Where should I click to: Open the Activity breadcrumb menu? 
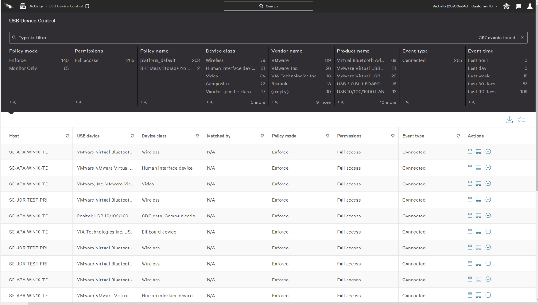coord(36,6)
